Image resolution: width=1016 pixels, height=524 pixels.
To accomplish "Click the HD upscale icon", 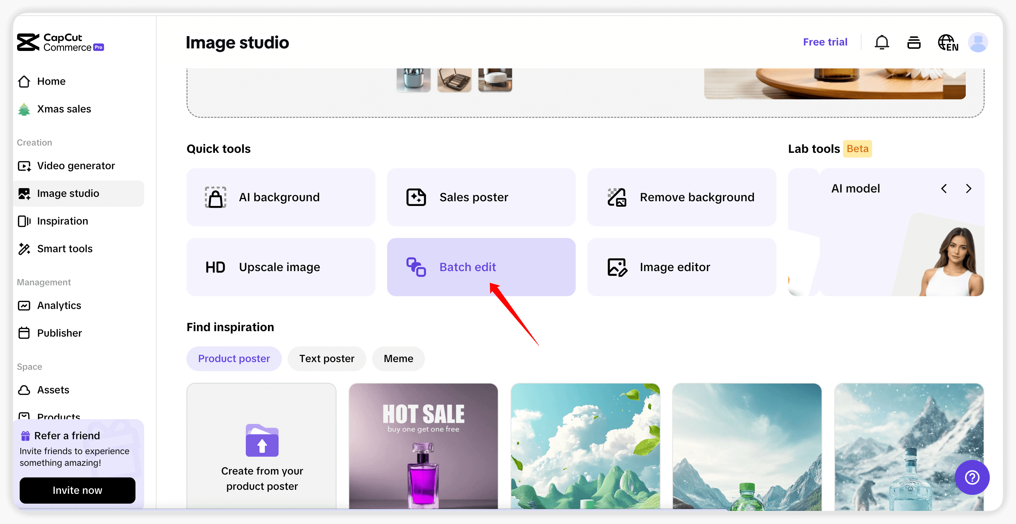I will (215, 267).
